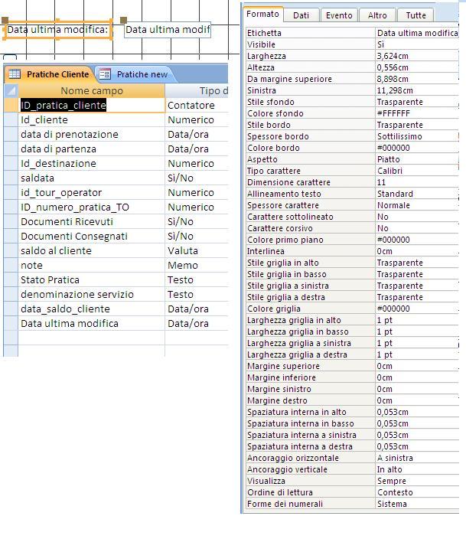Edit the Colore bordo value #000000

pos(417,148)
